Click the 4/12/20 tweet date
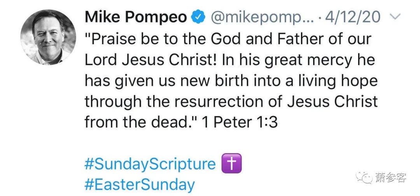 pyautogui.click(x=357, y=17)
